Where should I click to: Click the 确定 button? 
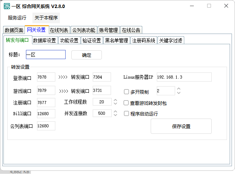pos(87,55)
